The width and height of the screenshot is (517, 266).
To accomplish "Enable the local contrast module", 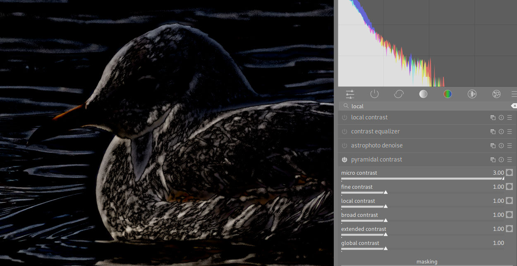I will click(x=345, y=118).
